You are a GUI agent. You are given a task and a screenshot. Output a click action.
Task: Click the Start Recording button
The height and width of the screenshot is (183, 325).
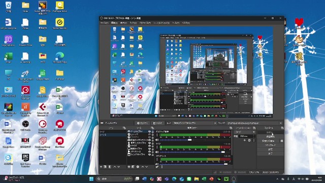(x=270, y=137)
